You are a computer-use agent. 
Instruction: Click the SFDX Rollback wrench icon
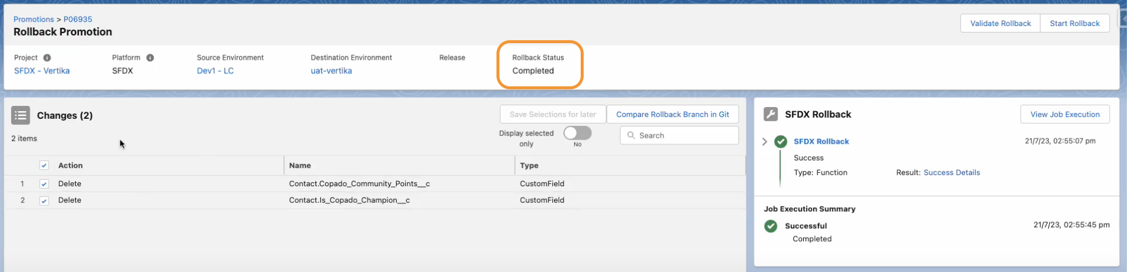coord(771,114)
